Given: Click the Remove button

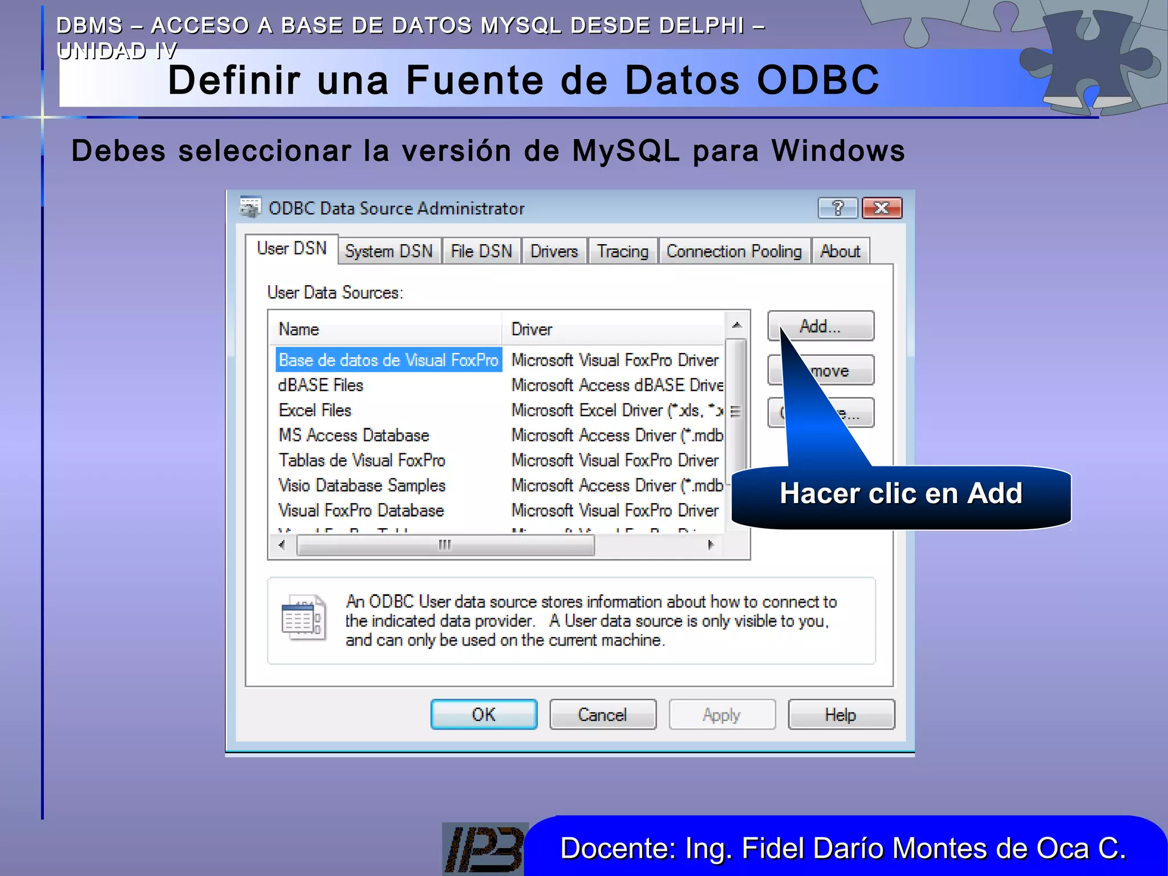Looking at the screenshot, I should point(820,370).
